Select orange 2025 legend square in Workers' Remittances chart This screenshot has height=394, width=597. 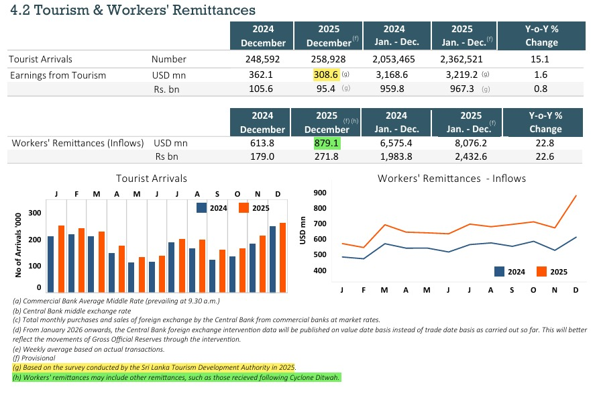tap(541, 271)
